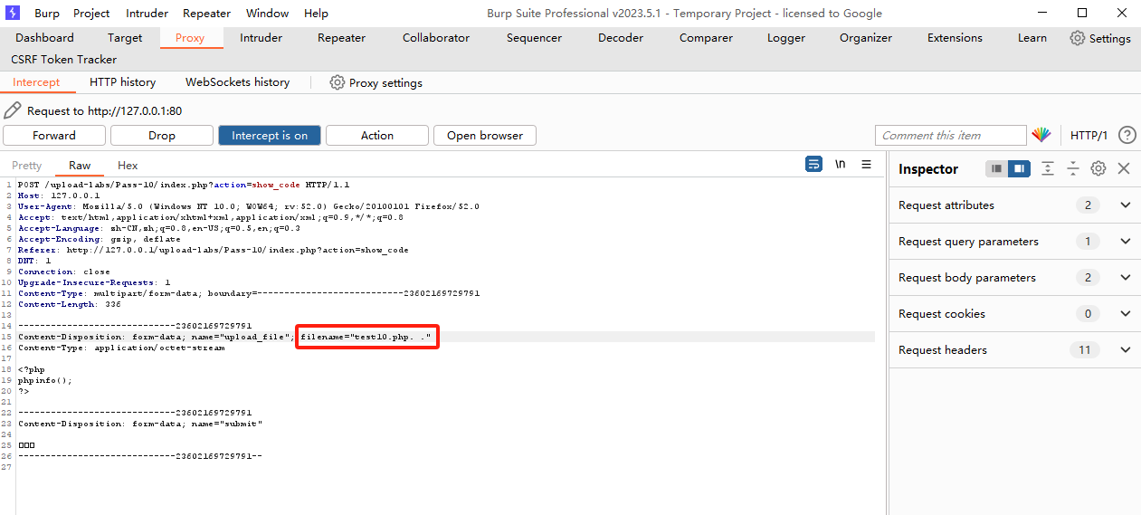Open the Decoder tab
Image resolution: width=1141 pixels, height=515 pixels.
pos(621,38)
